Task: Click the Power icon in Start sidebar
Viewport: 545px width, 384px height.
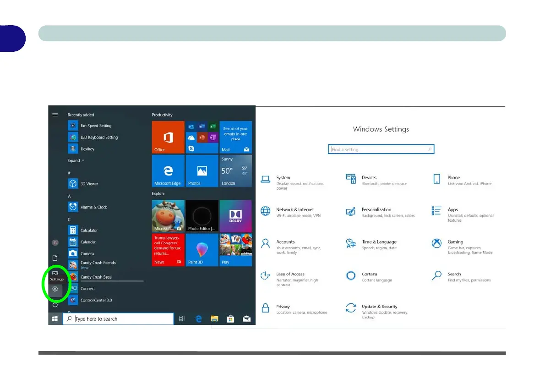Action: (55, 305)
